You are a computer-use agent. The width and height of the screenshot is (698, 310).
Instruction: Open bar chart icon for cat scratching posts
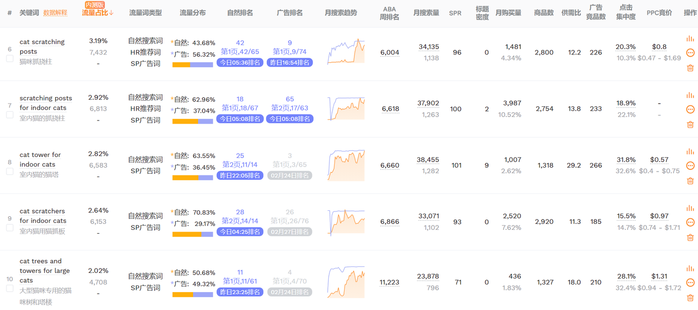click(690, 39)
